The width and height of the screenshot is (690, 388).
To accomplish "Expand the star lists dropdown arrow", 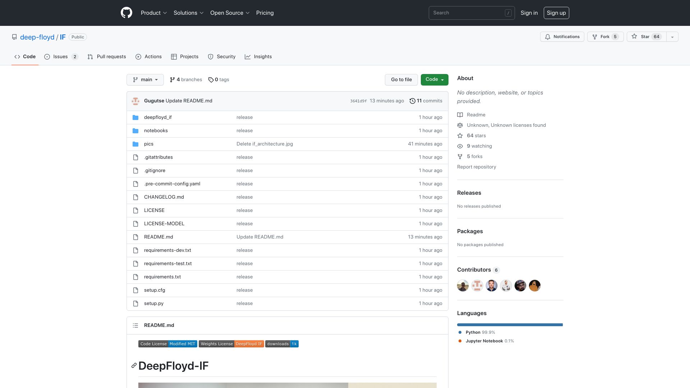I will coord(672,37).
